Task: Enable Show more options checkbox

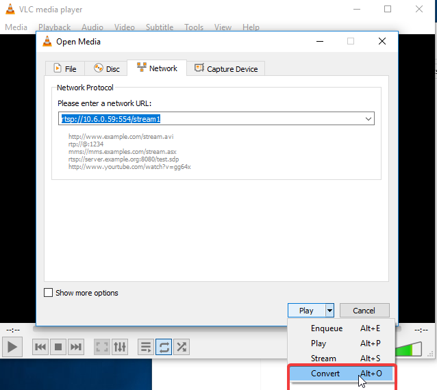Action: tap(48, 293)
